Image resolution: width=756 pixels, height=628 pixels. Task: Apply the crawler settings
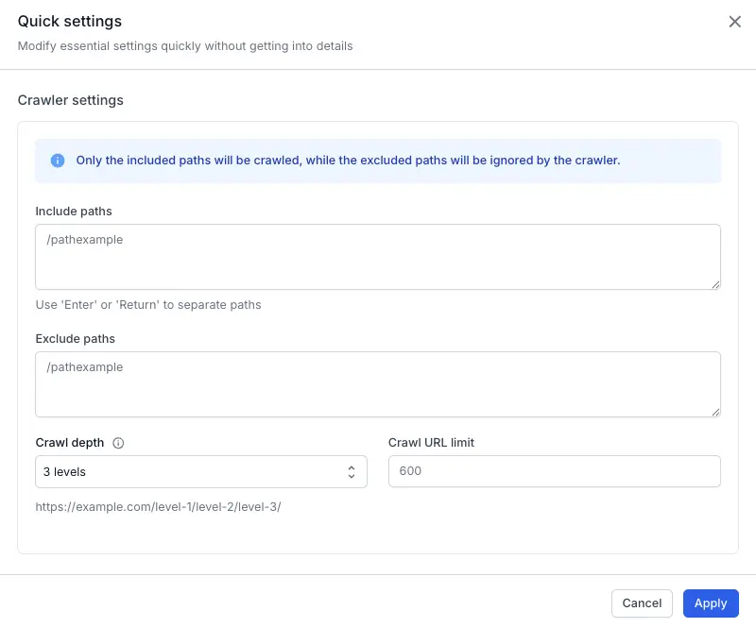[711, 603]
